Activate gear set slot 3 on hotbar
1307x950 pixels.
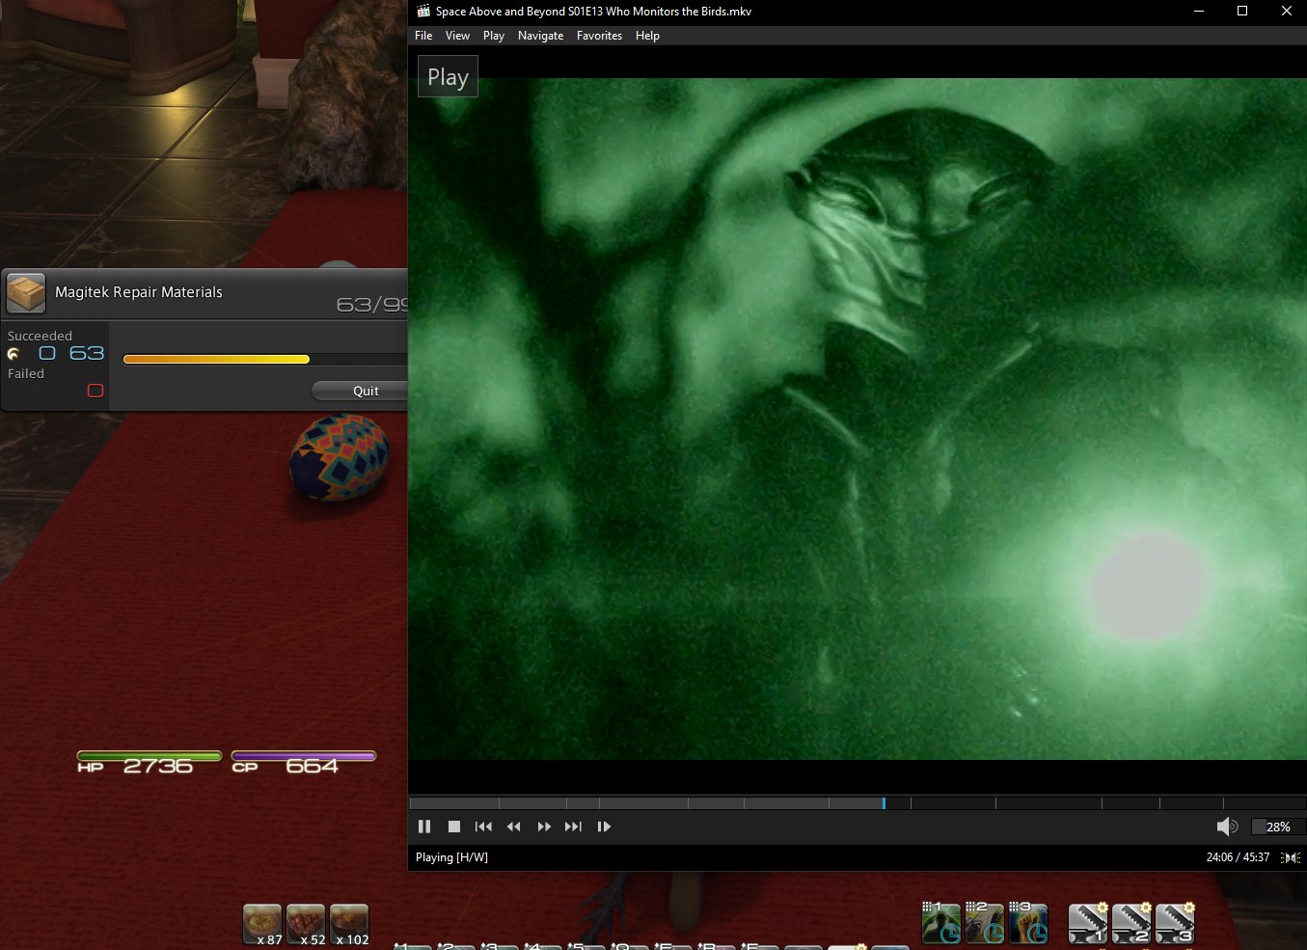click(x=1028, y=923)
